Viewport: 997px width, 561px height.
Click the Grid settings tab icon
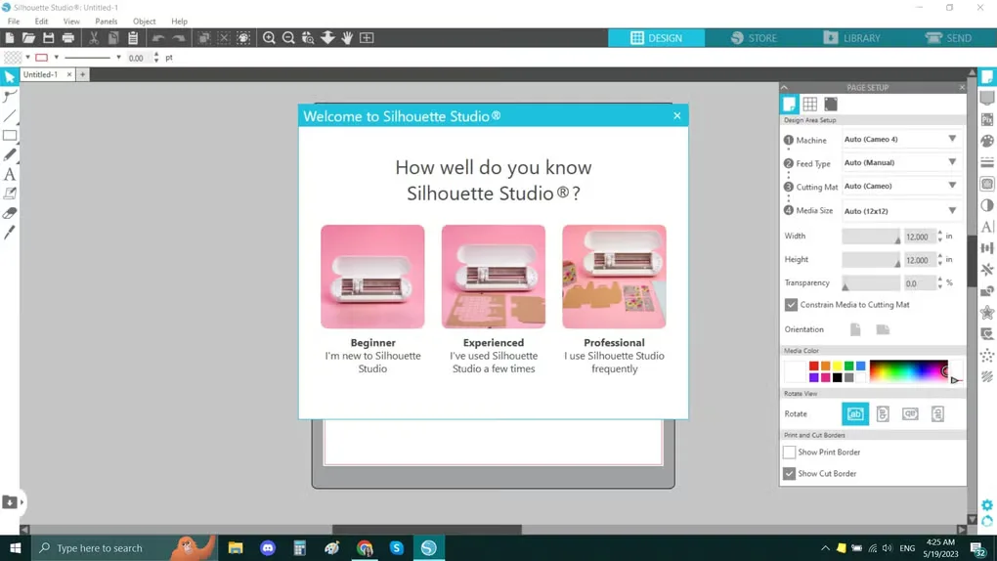(x=809, y=104)
